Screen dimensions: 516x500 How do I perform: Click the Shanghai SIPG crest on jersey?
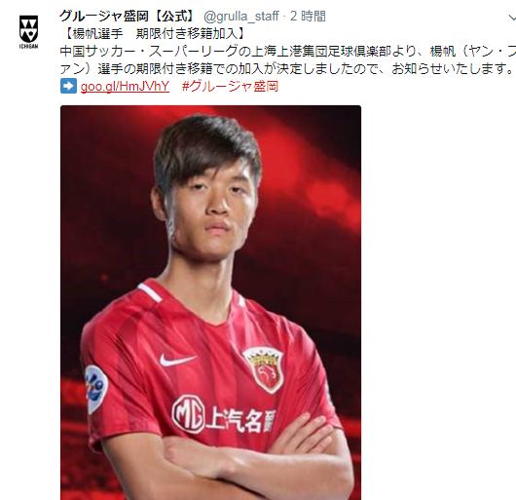263,370
